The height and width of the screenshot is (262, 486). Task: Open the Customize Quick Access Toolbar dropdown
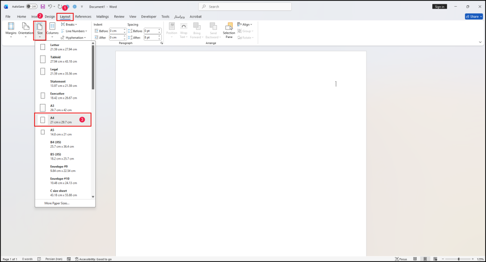click(x=82, y=7)
